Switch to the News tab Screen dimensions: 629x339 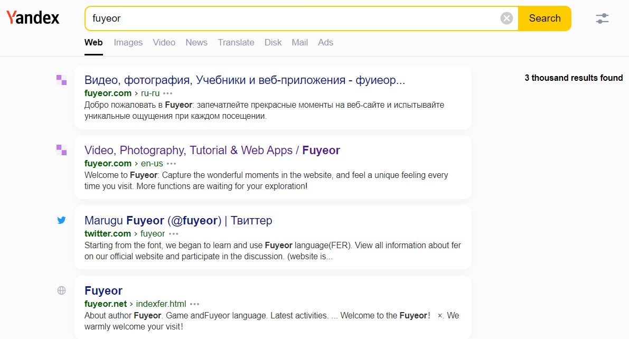point(196,43)
